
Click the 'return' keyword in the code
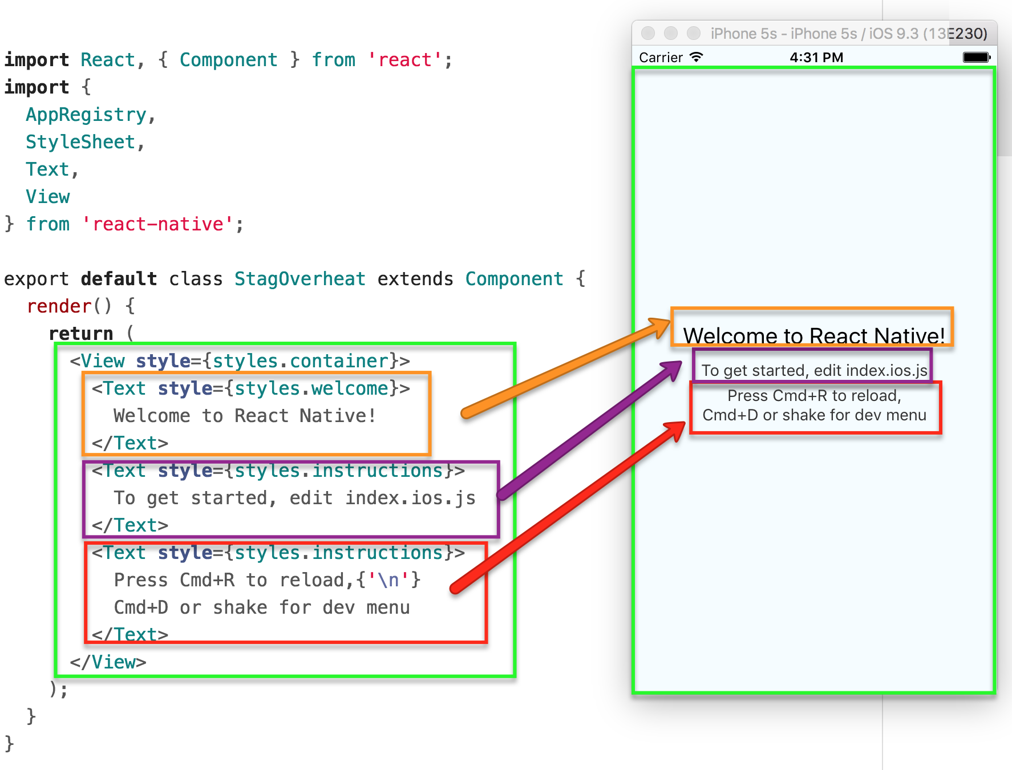[81, 334]
